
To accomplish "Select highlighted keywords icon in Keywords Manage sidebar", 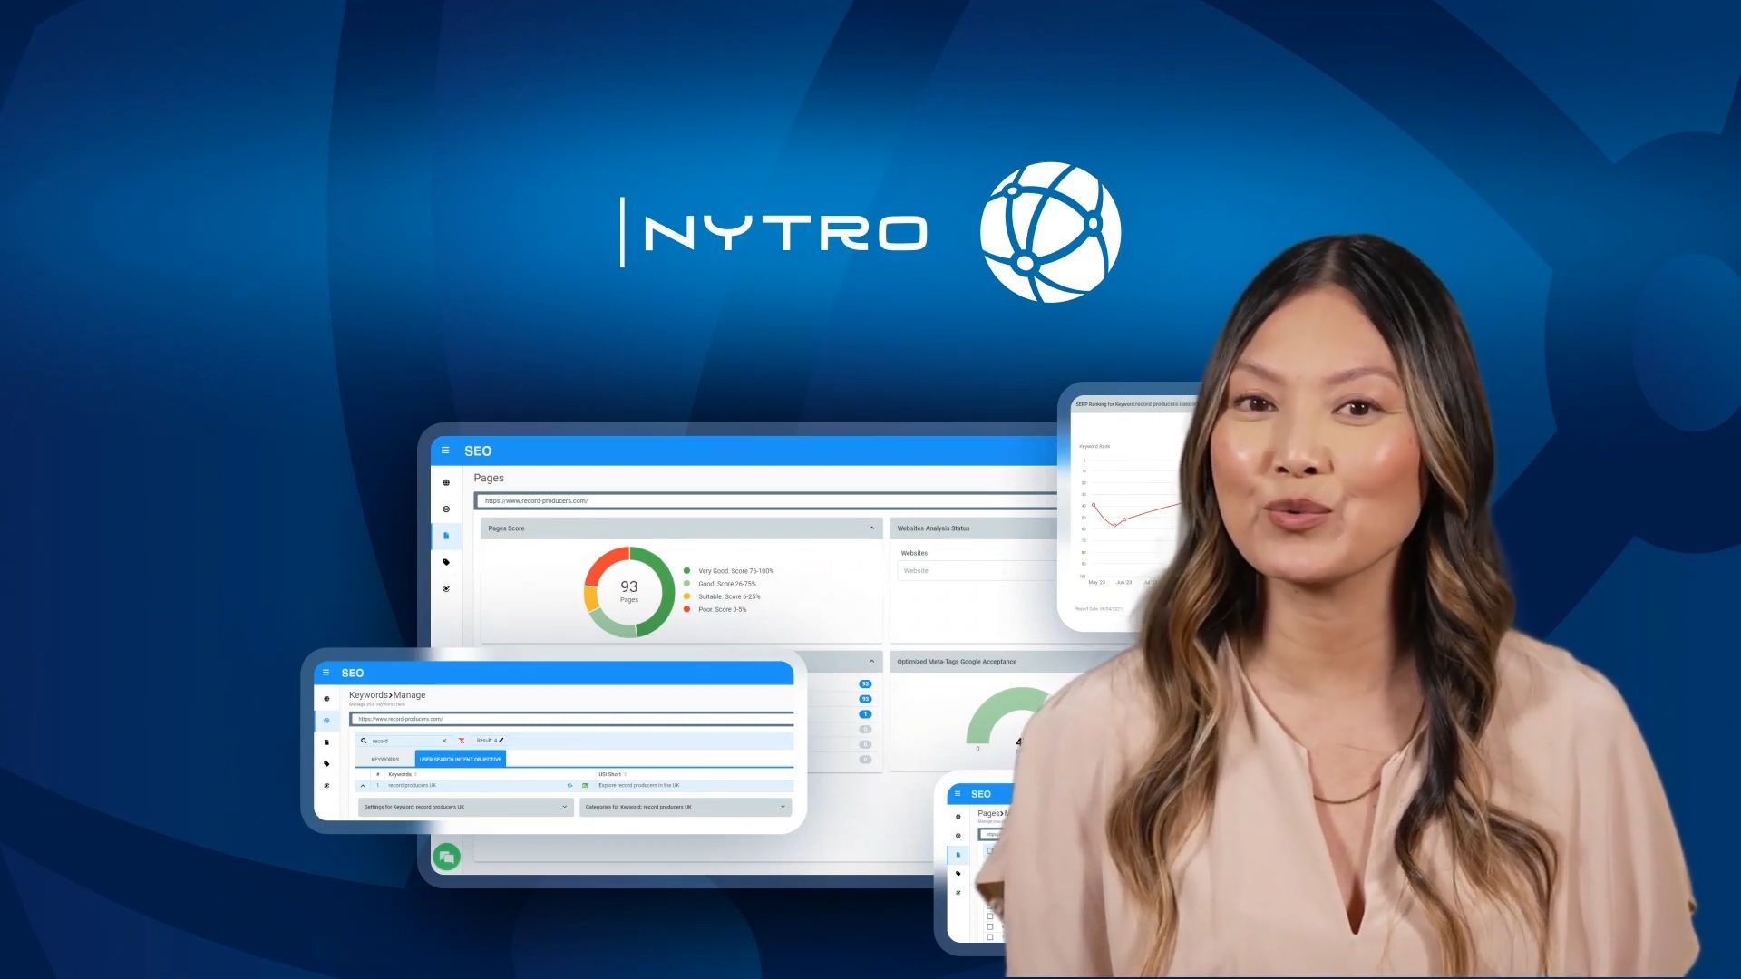I will pos(326,721).
